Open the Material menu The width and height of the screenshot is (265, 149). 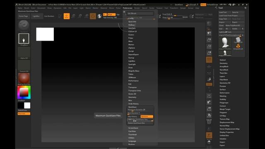(104, 8)
